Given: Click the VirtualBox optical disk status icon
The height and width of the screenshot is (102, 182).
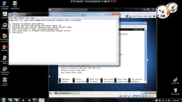Looking at the screenshot, I should pos(123,96).
